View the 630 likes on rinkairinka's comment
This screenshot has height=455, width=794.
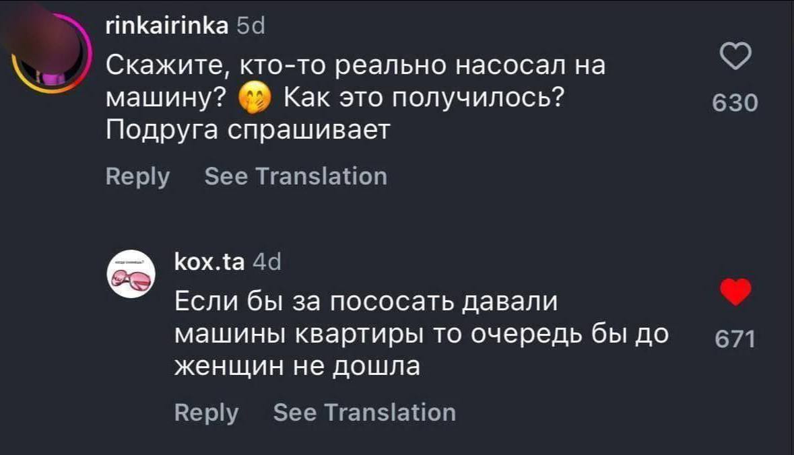736,104
